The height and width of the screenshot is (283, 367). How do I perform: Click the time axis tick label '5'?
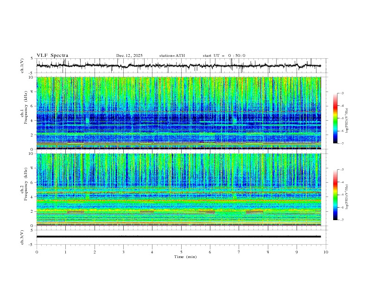pos(181,252)
